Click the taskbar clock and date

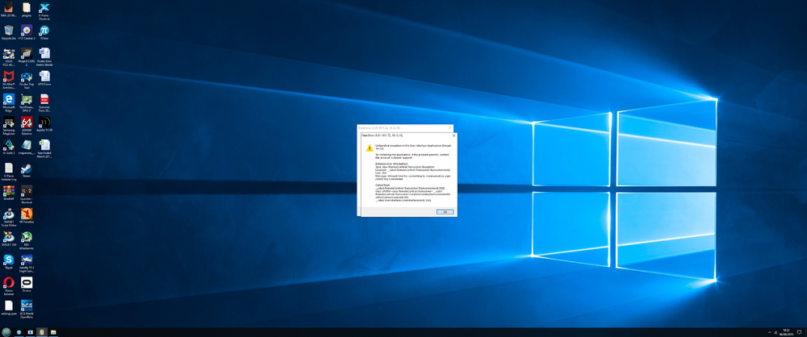[787, 332]
